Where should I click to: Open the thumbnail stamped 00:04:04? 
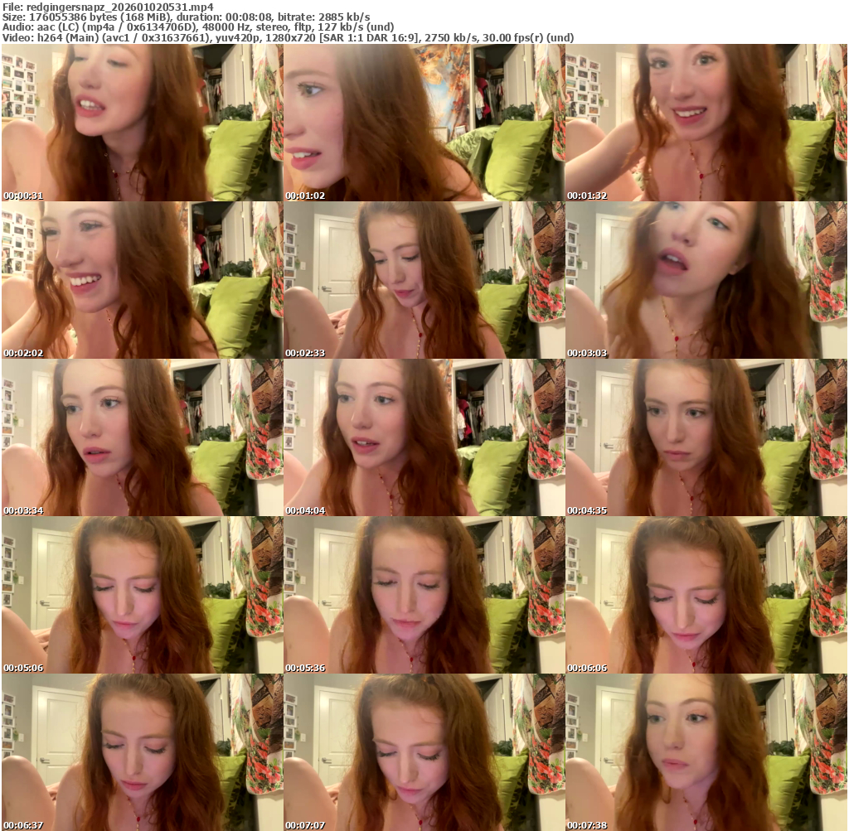pos(424,437)
